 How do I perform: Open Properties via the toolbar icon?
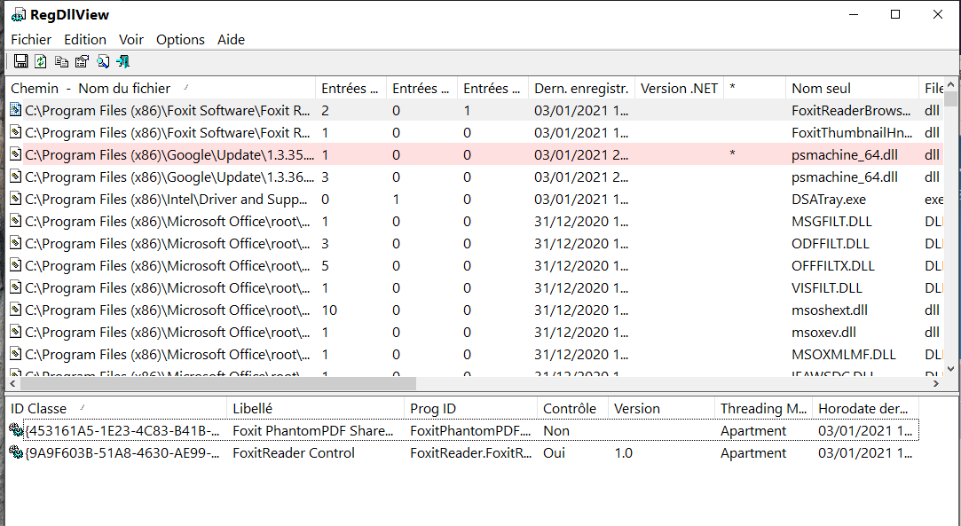coord(83,61)
